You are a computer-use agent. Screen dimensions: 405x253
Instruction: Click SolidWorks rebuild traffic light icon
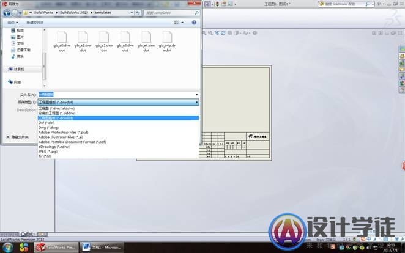pyautogui.click(x=217, y=4)
